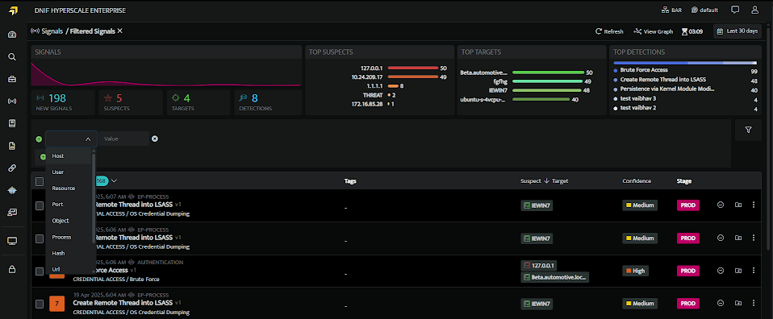Toggle the select-all checkbox in table header

point(40,181)
